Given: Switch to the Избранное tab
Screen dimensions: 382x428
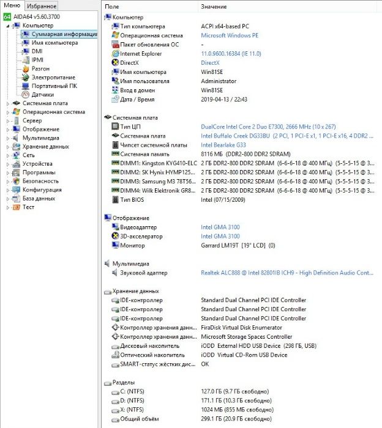Looking at the screenshot, I should 42,6.
